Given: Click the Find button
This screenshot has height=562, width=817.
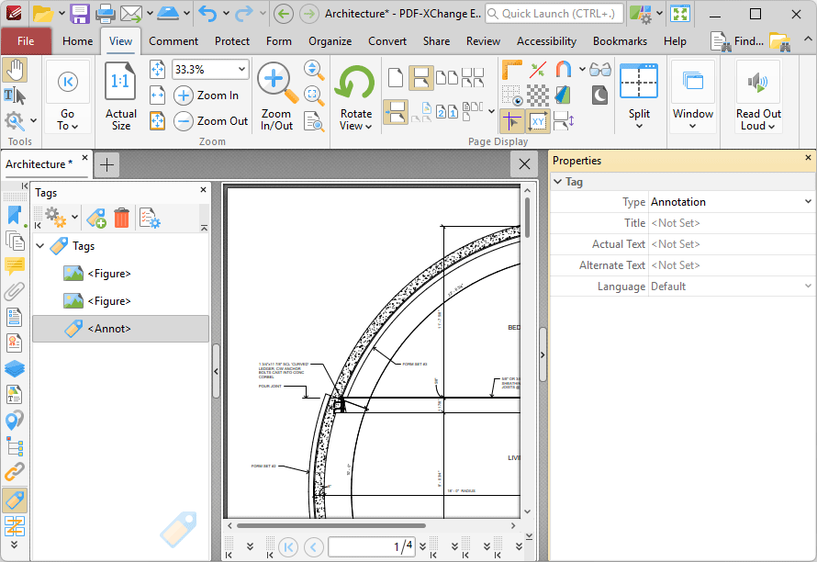Looking at the screenshot, I should click(x=738, y=41).
